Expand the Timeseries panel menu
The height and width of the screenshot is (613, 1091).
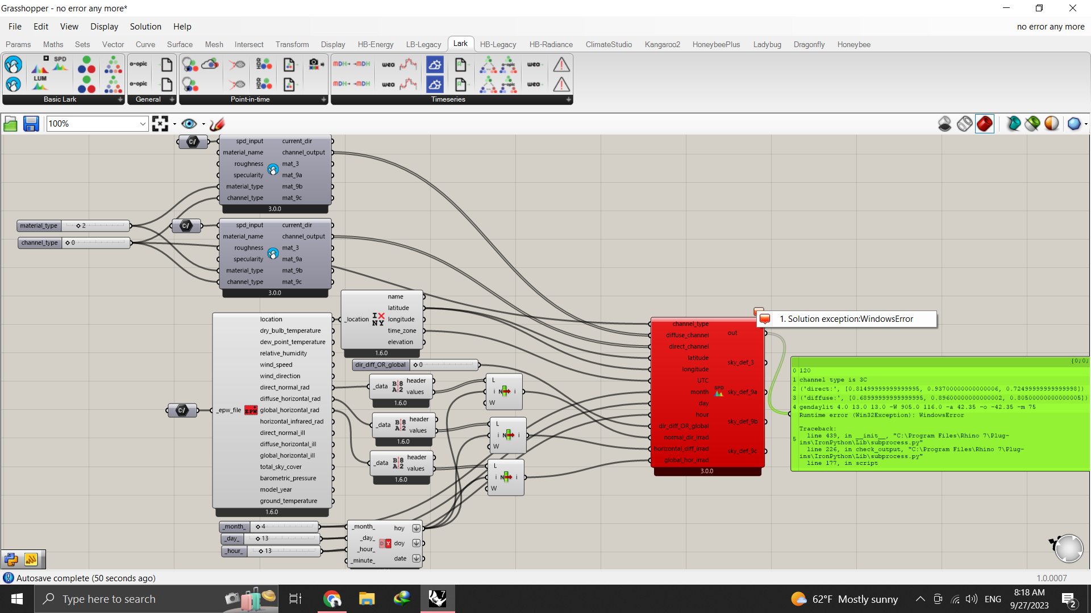tap(568, 99)
